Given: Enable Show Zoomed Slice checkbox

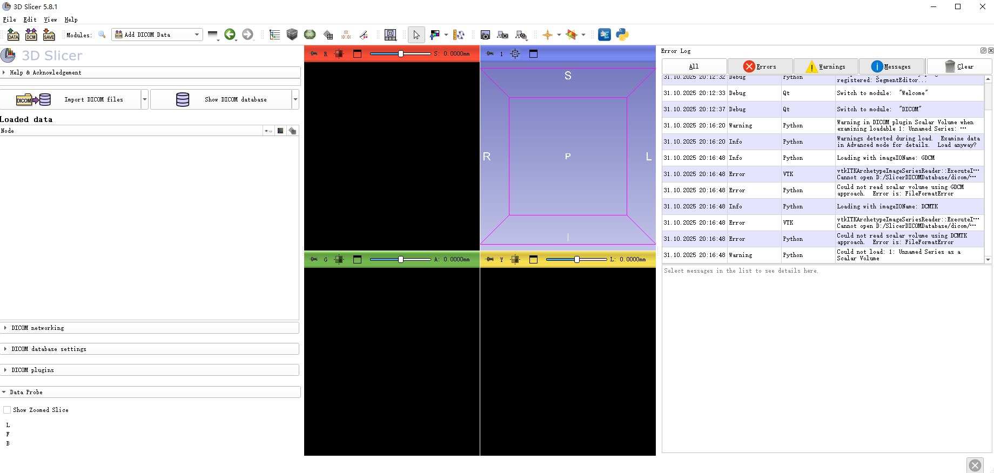Looking at the screenshot, I should (8, 410).
